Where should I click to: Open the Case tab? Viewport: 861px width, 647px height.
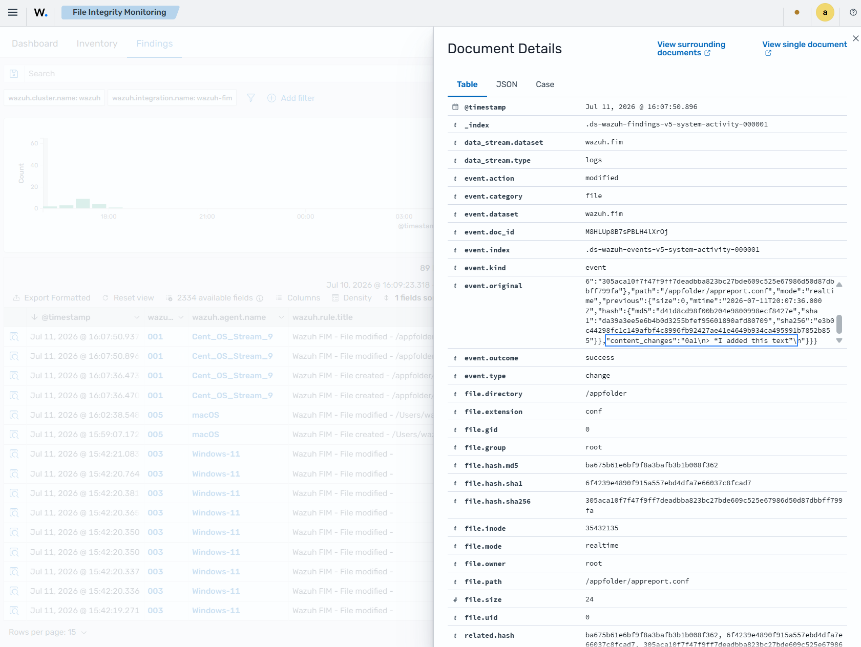[545, 84]
